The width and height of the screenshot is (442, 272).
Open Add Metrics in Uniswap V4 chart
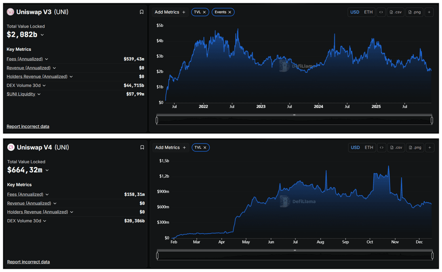[x=171, y=147]
